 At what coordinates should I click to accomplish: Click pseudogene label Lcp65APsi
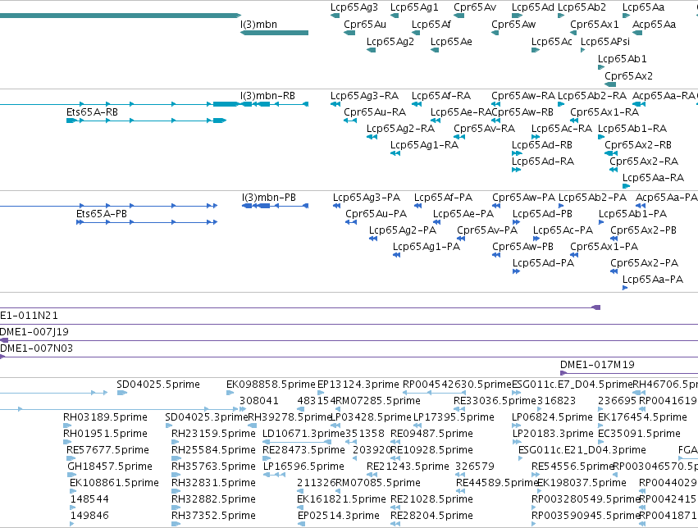click(x=605, y=42)
